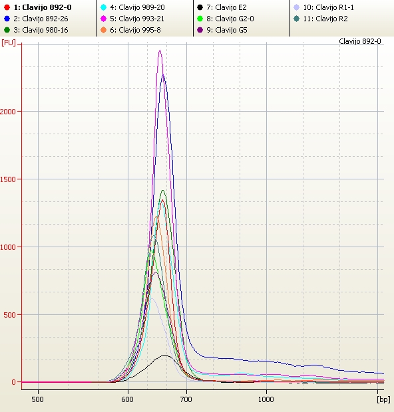Viewport: 394px width, 412px height.
Task: Click the magenta dot for Clavijo 993-21
Action: pyautogui.click(x=104, y=19)
